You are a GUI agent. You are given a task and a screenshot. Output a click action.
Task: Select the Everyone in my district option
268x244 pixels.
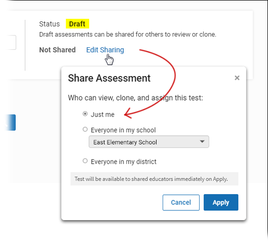[85, 161]
